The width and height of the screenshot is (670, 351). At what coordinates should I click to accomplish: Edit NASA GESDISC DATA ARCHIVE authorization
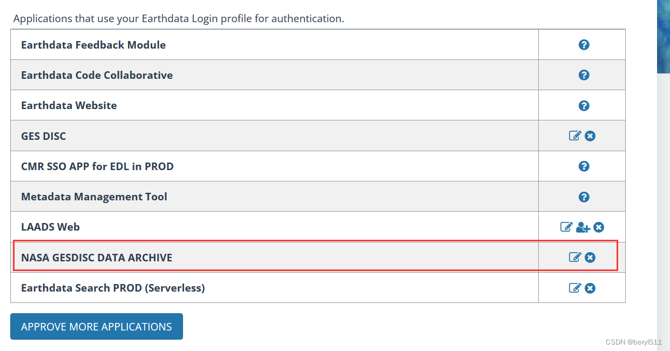575,257
